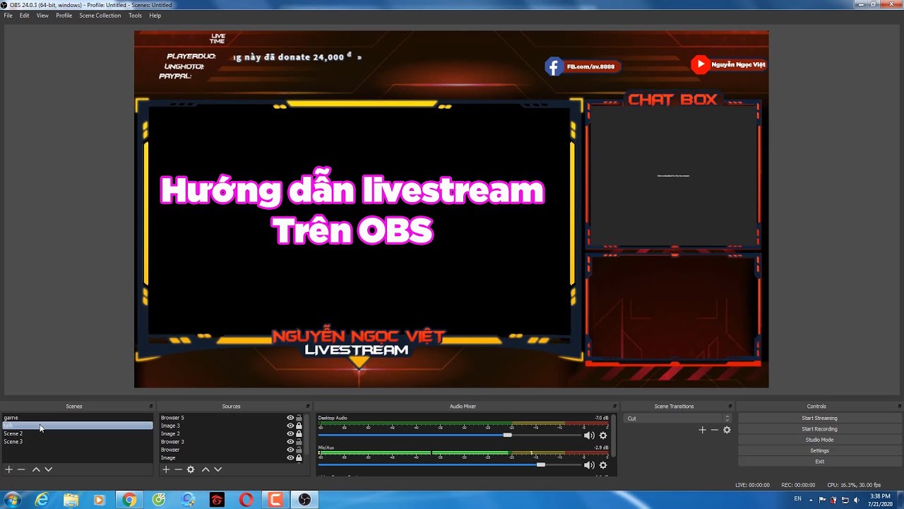Toggle lock on Browser 3 source

[299, 442]
